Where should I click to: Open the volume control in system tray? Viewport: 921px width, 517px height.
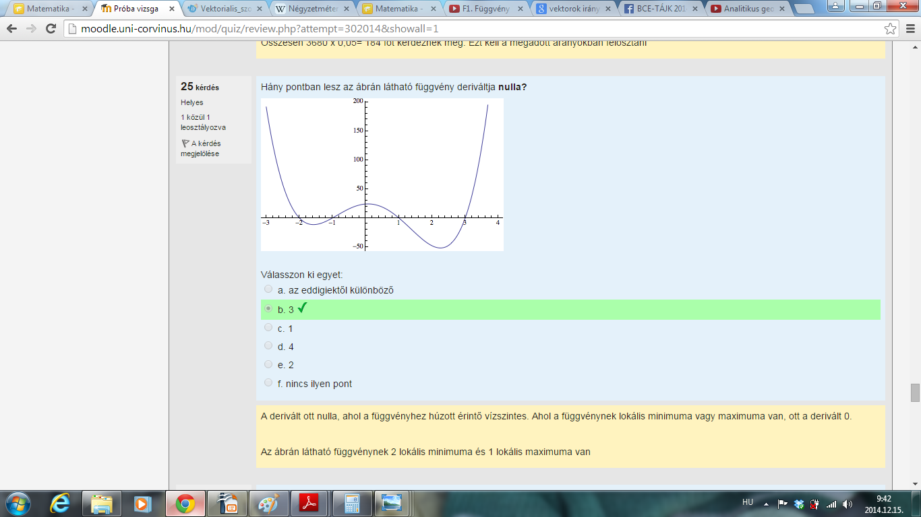point(847,504)
